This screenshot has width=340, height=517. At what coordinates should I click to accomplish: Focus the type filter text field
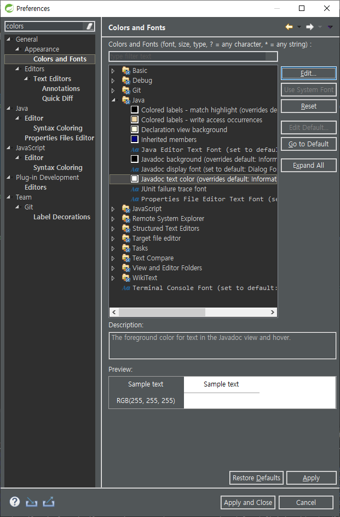pos(193,56)
